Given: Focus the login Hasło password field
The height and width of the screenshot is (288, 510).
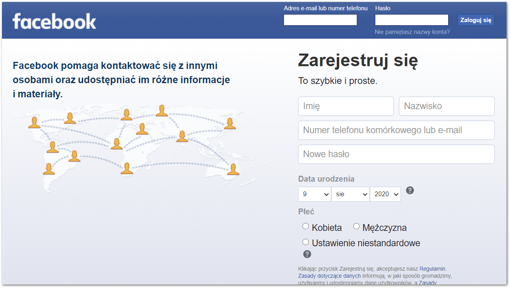Looking at the screenshot, I should tap(412, 20).
